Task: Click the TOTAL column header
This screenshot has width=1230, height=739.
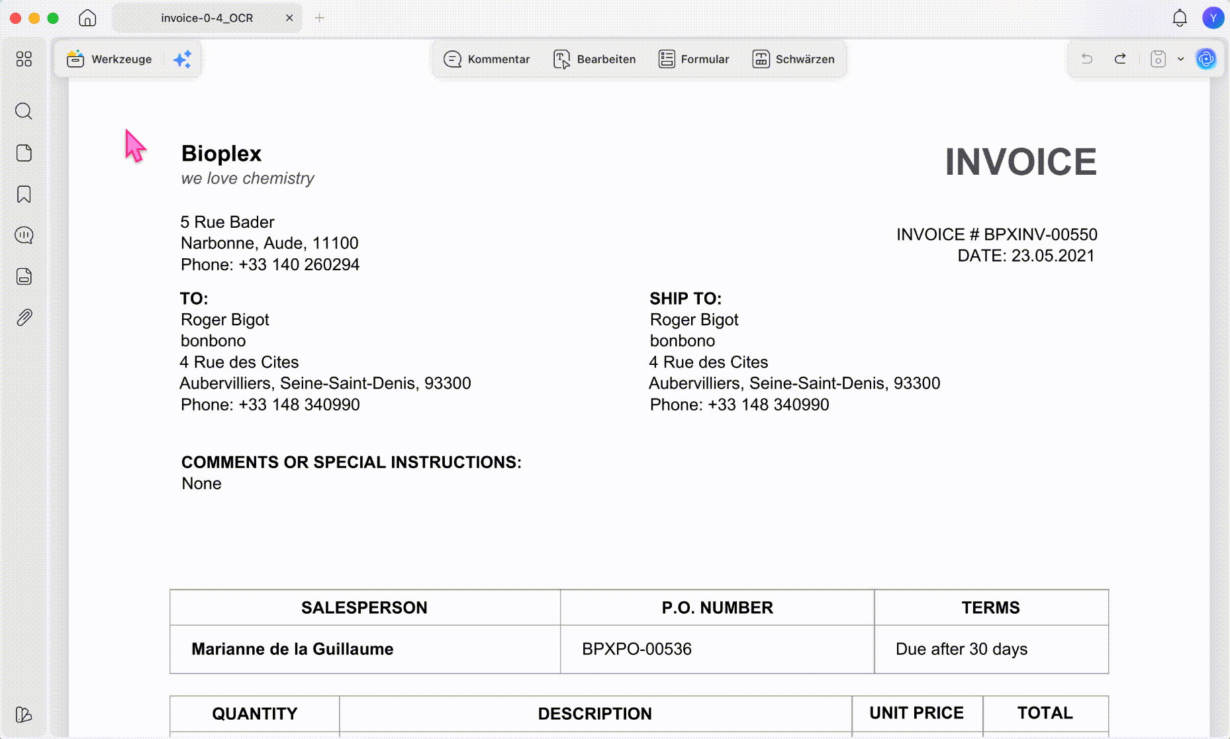Action: [1045, 713]
